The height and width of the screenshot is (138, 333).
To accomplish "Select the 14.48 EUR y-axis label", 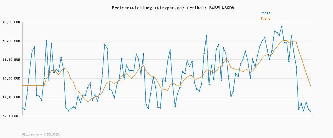I will click(11, 97).
